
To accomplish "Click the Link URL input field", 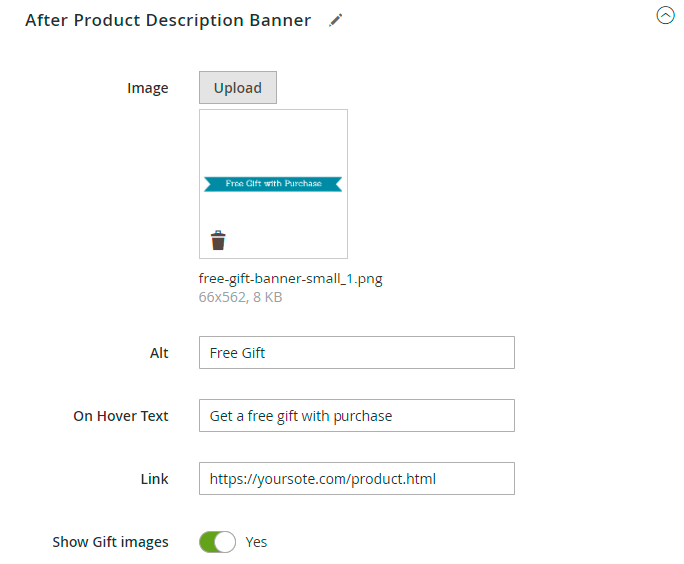I will tap(356, 479).
